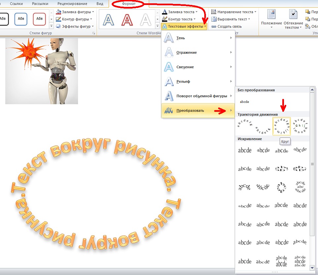Screen dimensions: 318x275
Task: Click Текстовые эффекты button
Action: (x=184, y=26)
